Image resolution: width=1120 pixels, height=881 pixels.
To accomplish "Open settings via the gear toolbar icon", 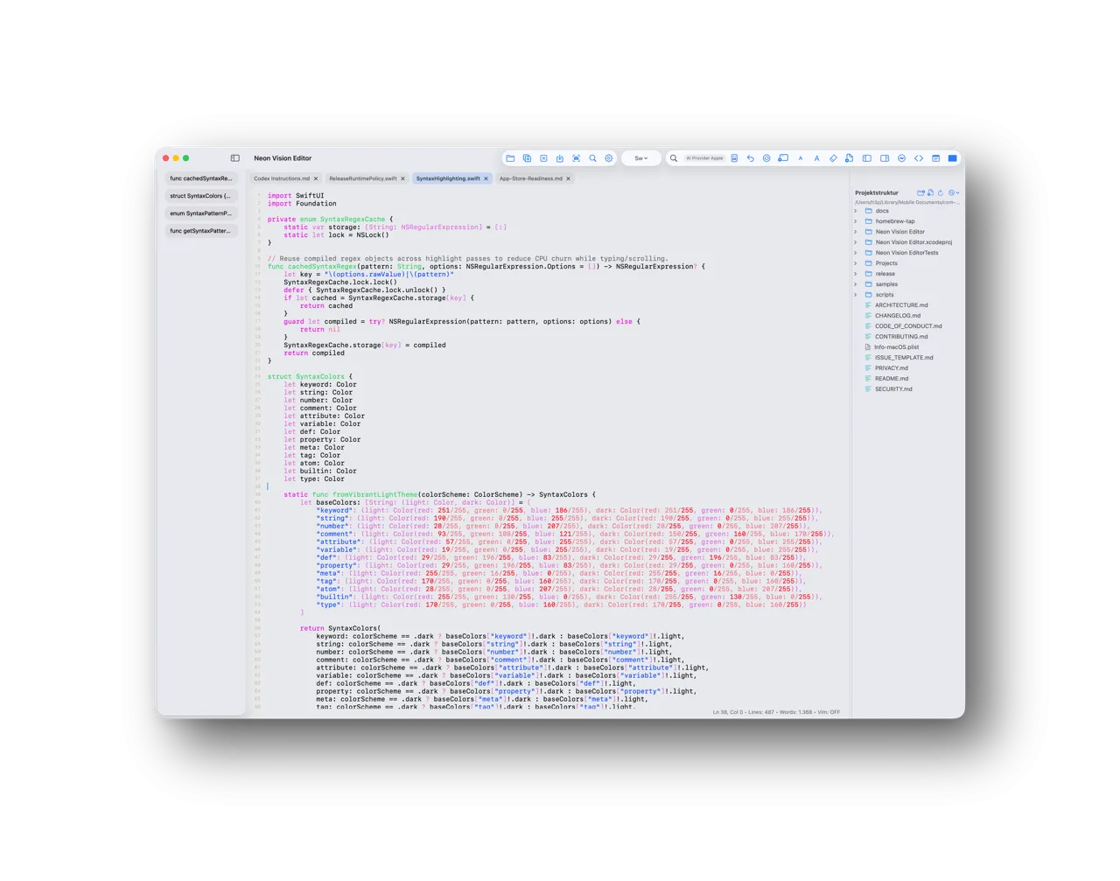I will (609, 158).
